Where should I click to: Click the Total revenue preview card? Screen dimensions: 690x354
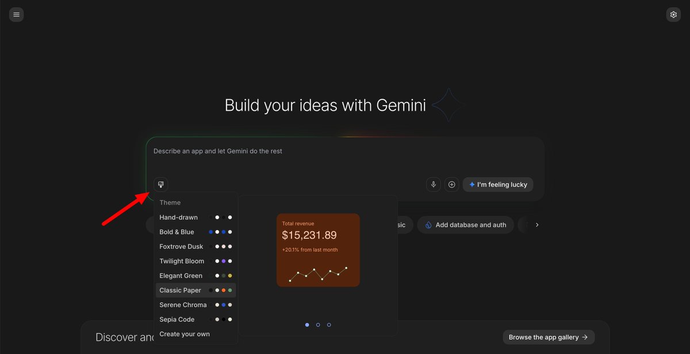[318, 250]
